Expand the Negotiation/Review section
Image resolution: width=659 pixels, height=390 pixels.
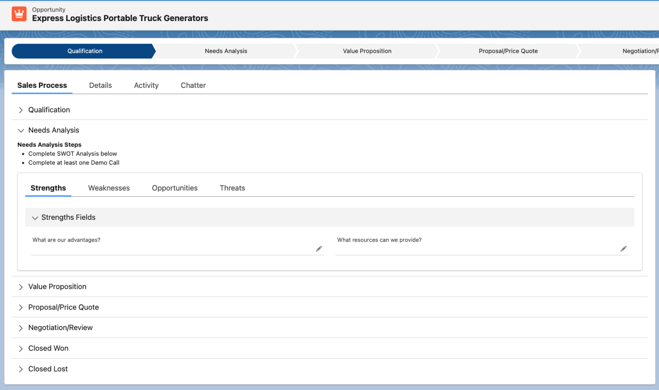pyautogui.click(x=329, y=328)
